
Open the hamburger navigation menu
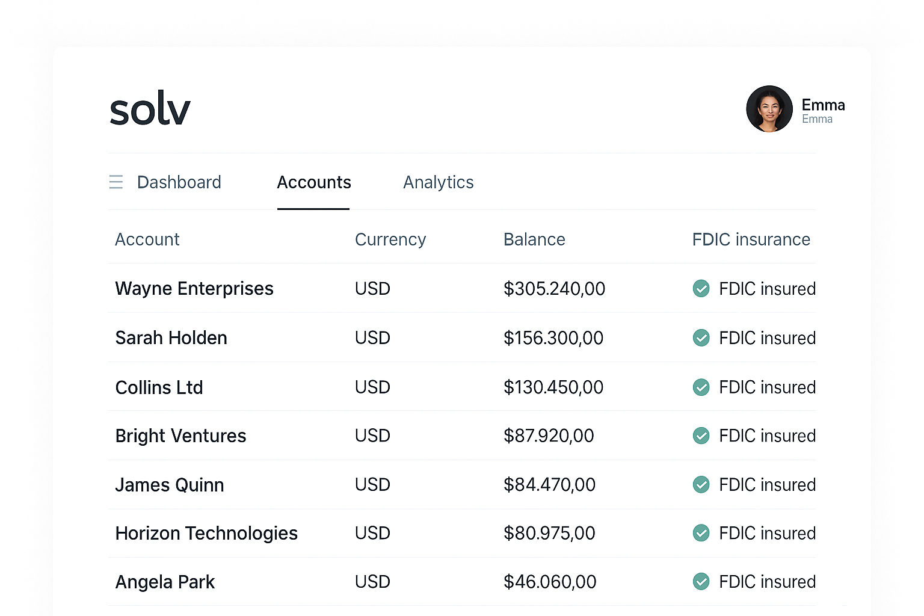(x=116, y=182)
